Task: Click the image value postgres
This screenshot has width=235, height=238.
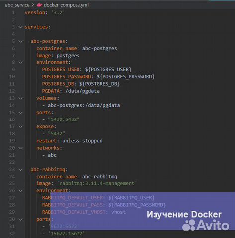Action: (x=68, y=56)
